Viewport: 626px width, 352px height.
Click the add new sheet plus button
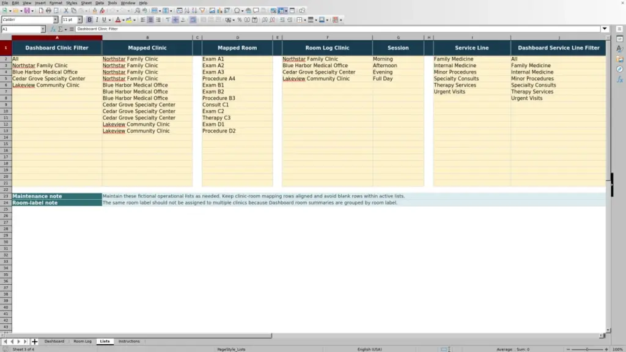tap(34, 342)
